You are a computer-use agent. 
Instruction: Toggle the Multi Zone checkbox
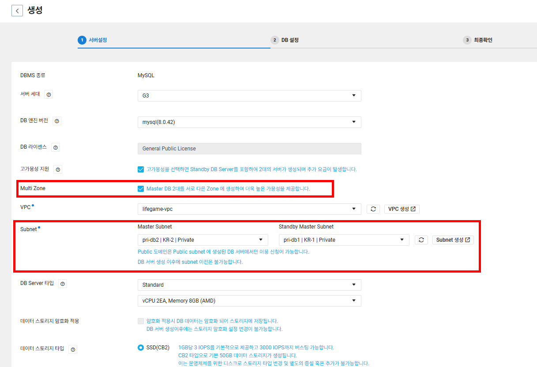click(141, 189)
